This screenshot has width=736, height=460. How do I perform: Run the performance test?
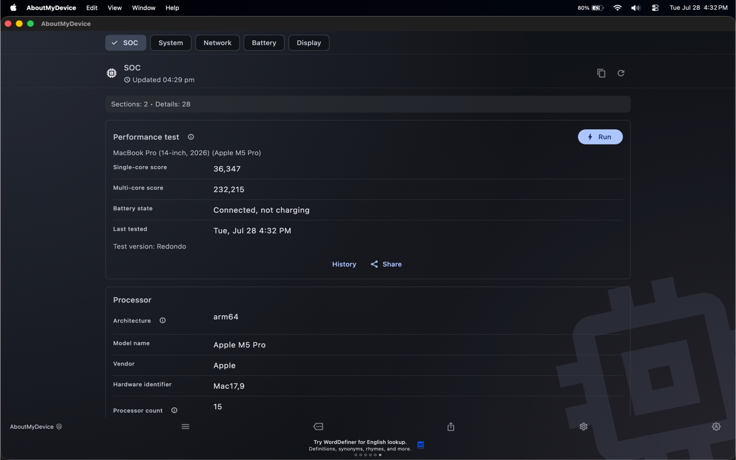[600, 137]
